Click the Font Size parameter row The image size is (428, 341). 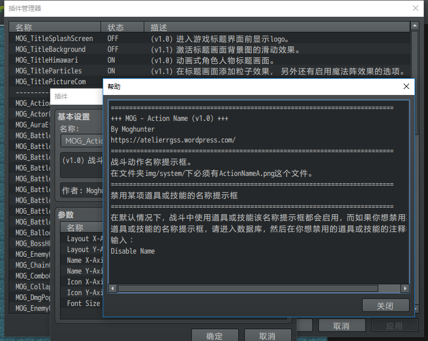coord(82,303)
